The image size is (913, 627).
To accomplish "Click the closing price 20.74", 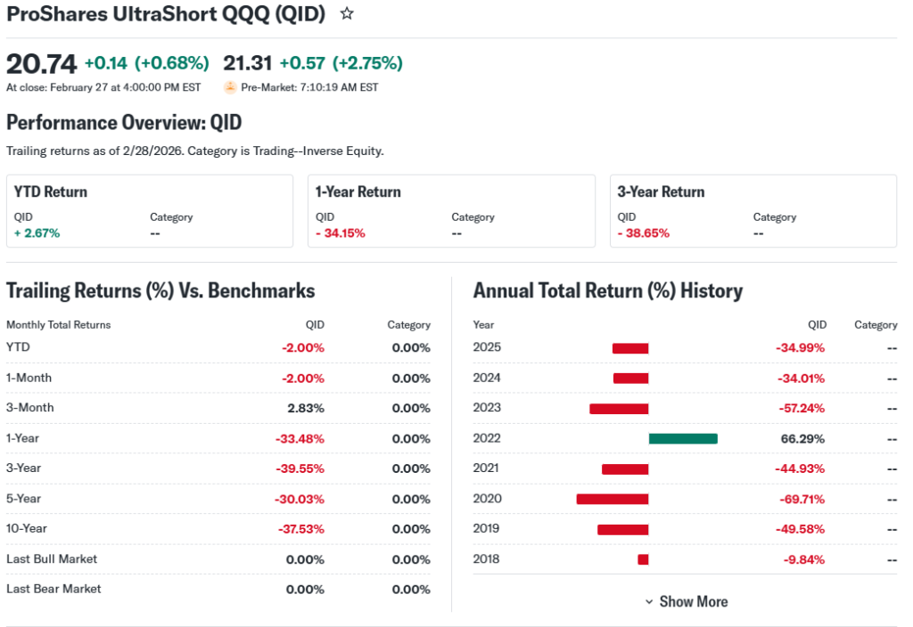I will [42, 63].
